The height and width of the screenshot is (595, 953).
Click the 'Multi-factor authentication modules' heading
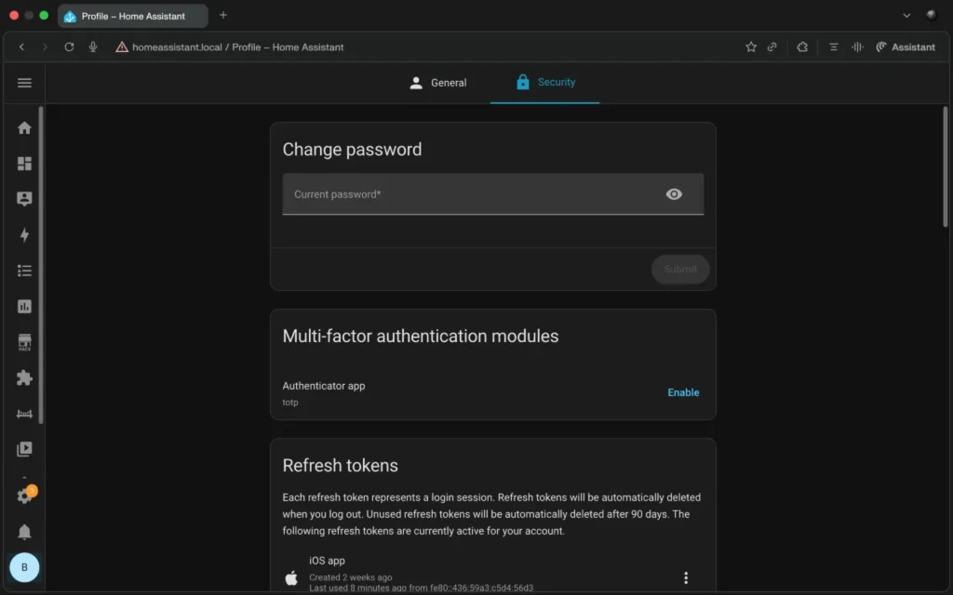(420, 336)
